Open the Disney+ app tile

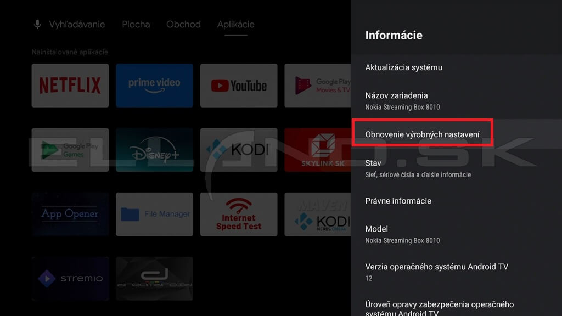[x=154, y=150]
